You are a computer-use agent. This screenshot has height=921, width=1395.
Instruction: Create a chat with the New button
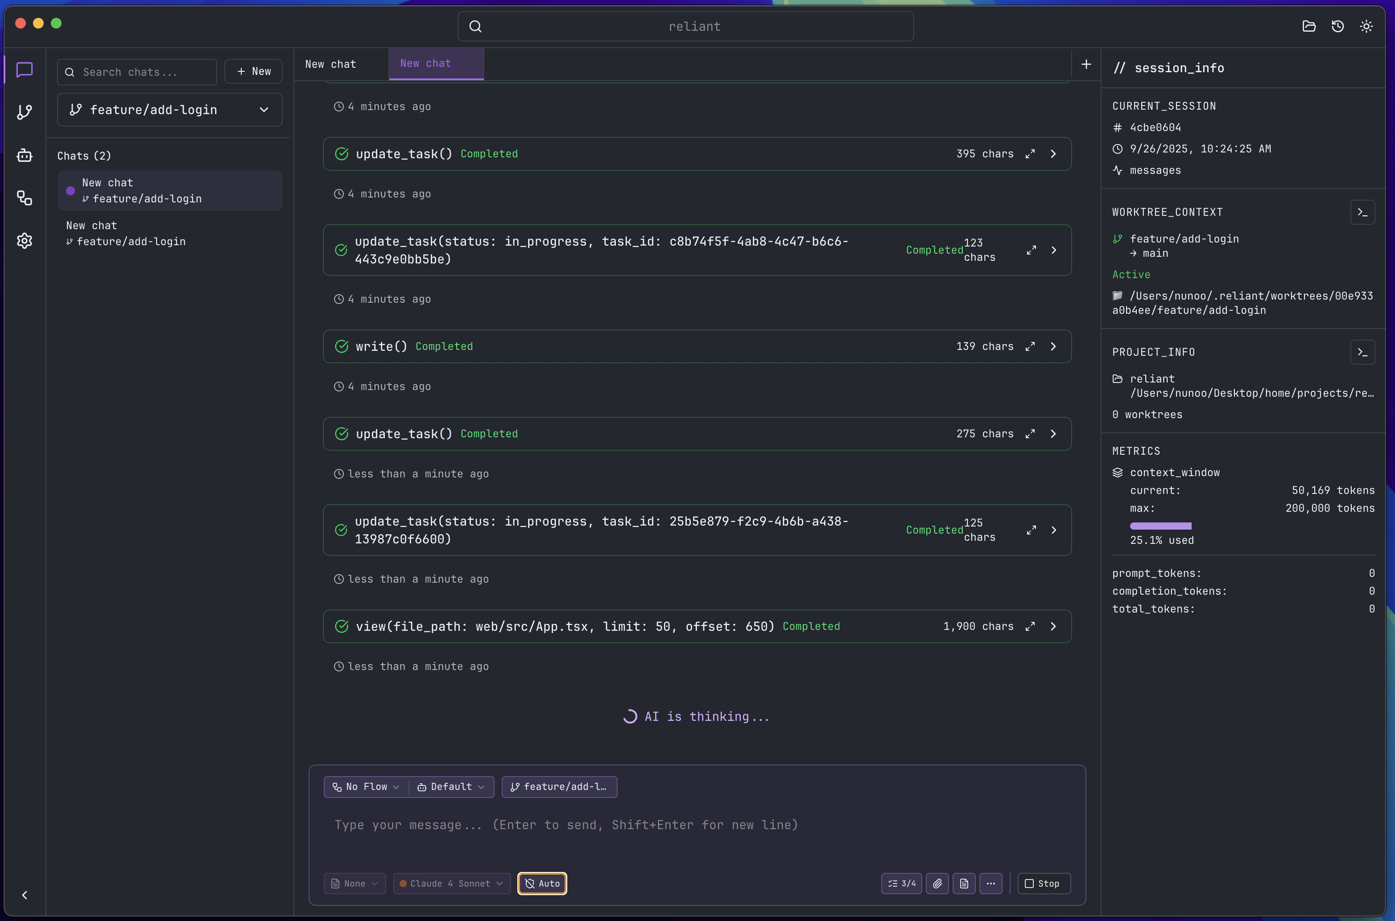pyautogui.click(x=253, y=71)
